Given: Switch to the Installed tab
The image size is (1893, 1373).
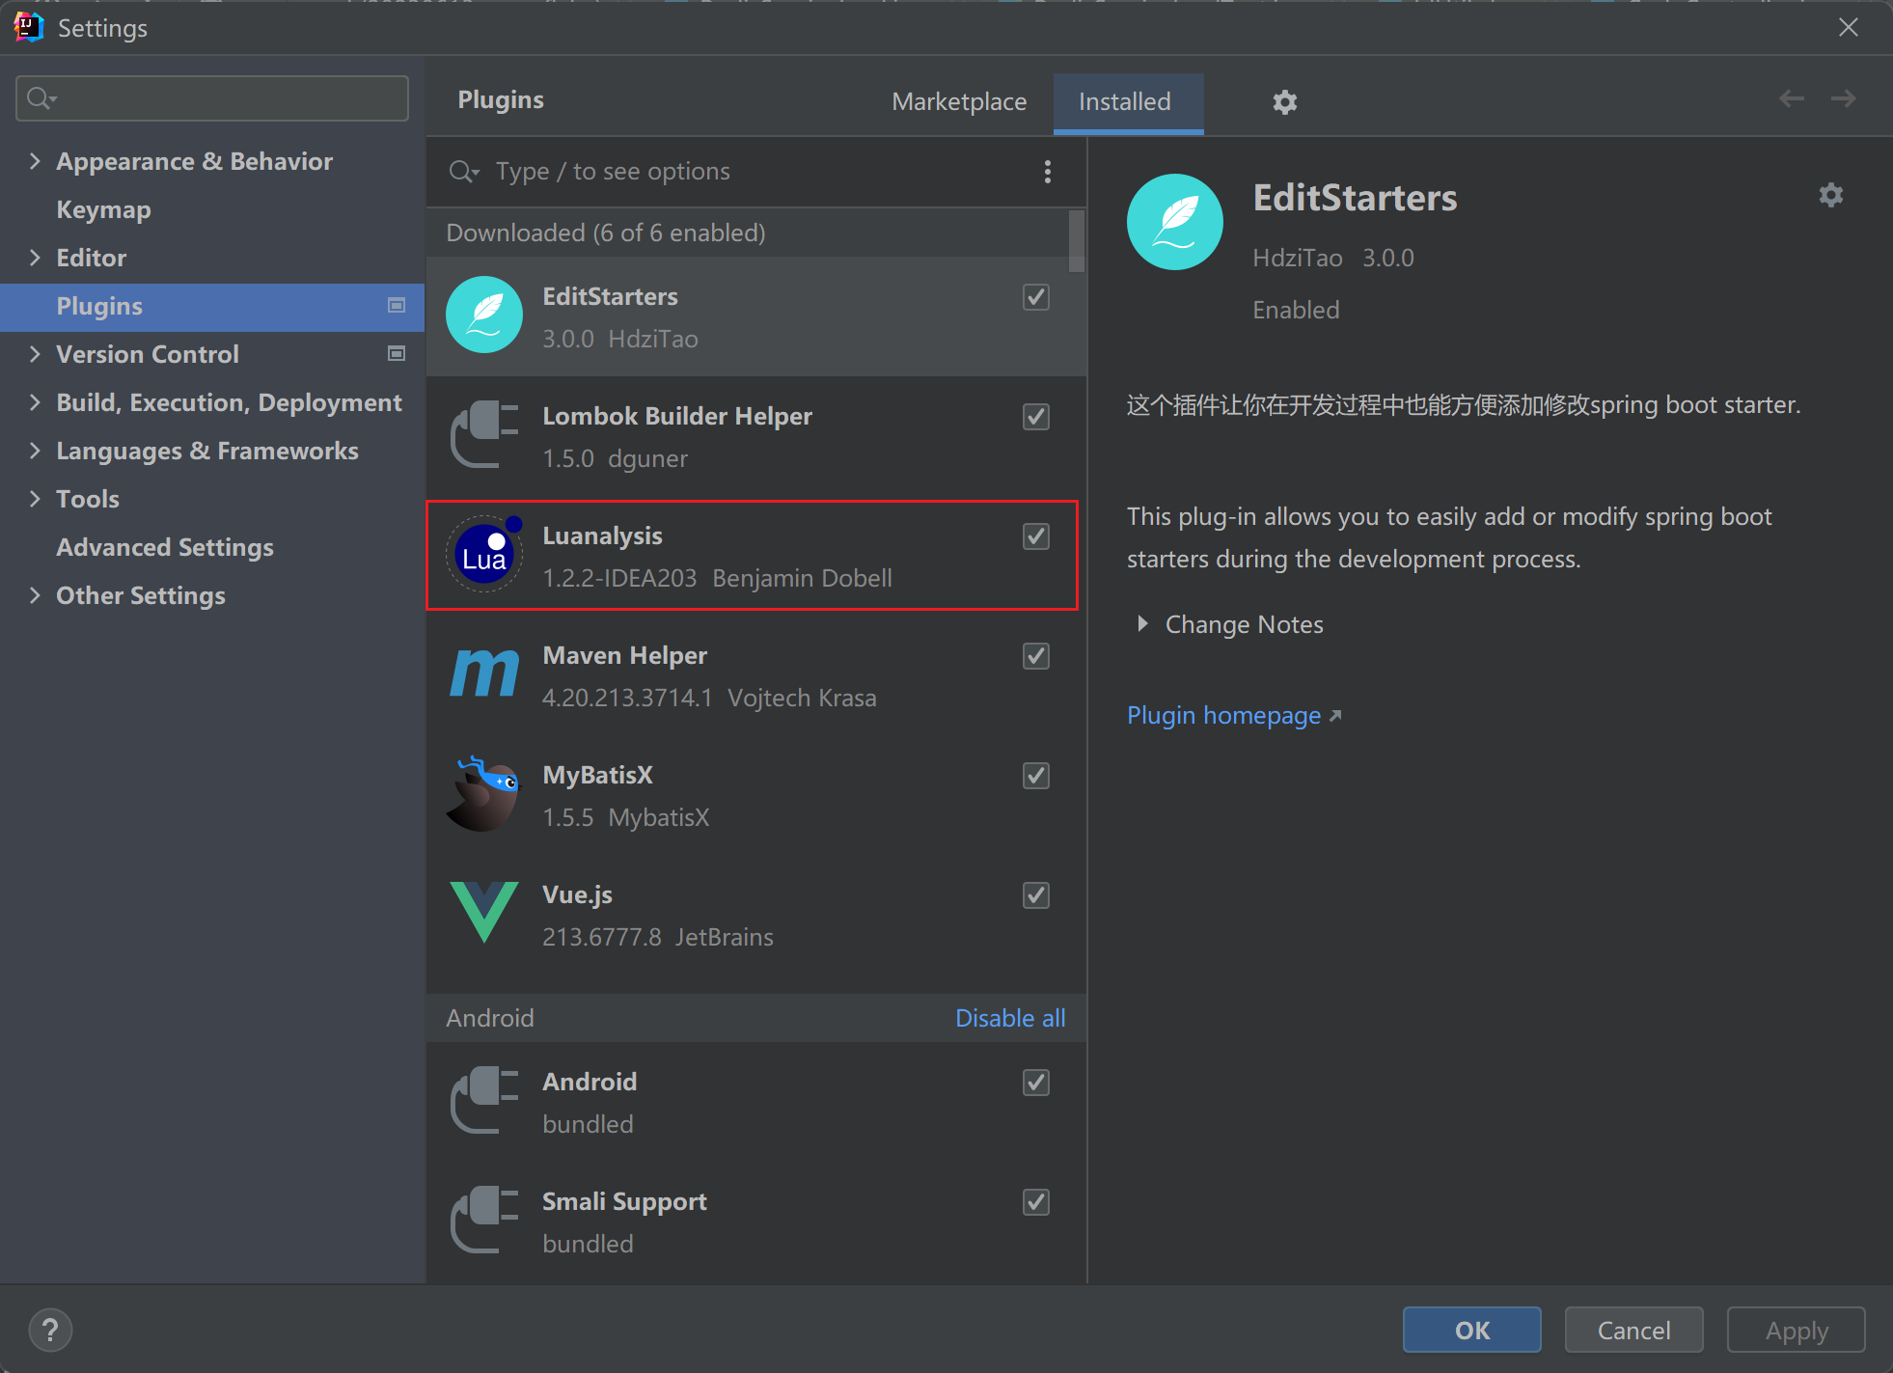Looking at the screenshot, I should [1127, 102].
